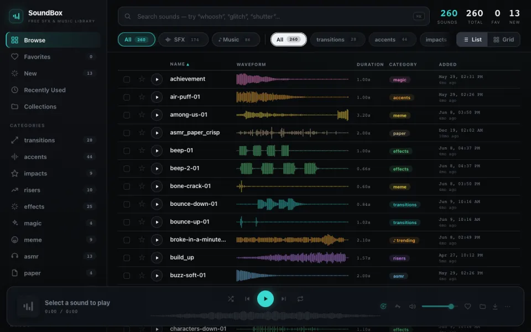Viewport: 531px width, 332px height.
Task: Play the bounce-down-01 sound
Action: coord(157,204)
